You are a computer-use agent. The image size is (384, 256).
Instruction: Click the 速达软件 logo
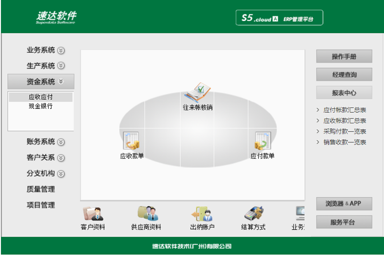click(x=56, y=17)
